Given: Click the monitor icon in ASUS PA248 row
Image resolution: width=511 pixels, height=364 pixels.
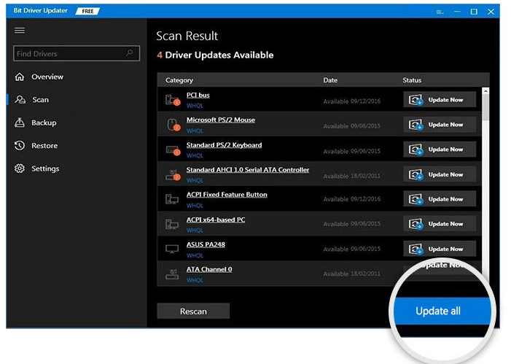Looking at the screenshot, I should pyautogui.click(x=172, y=249).
